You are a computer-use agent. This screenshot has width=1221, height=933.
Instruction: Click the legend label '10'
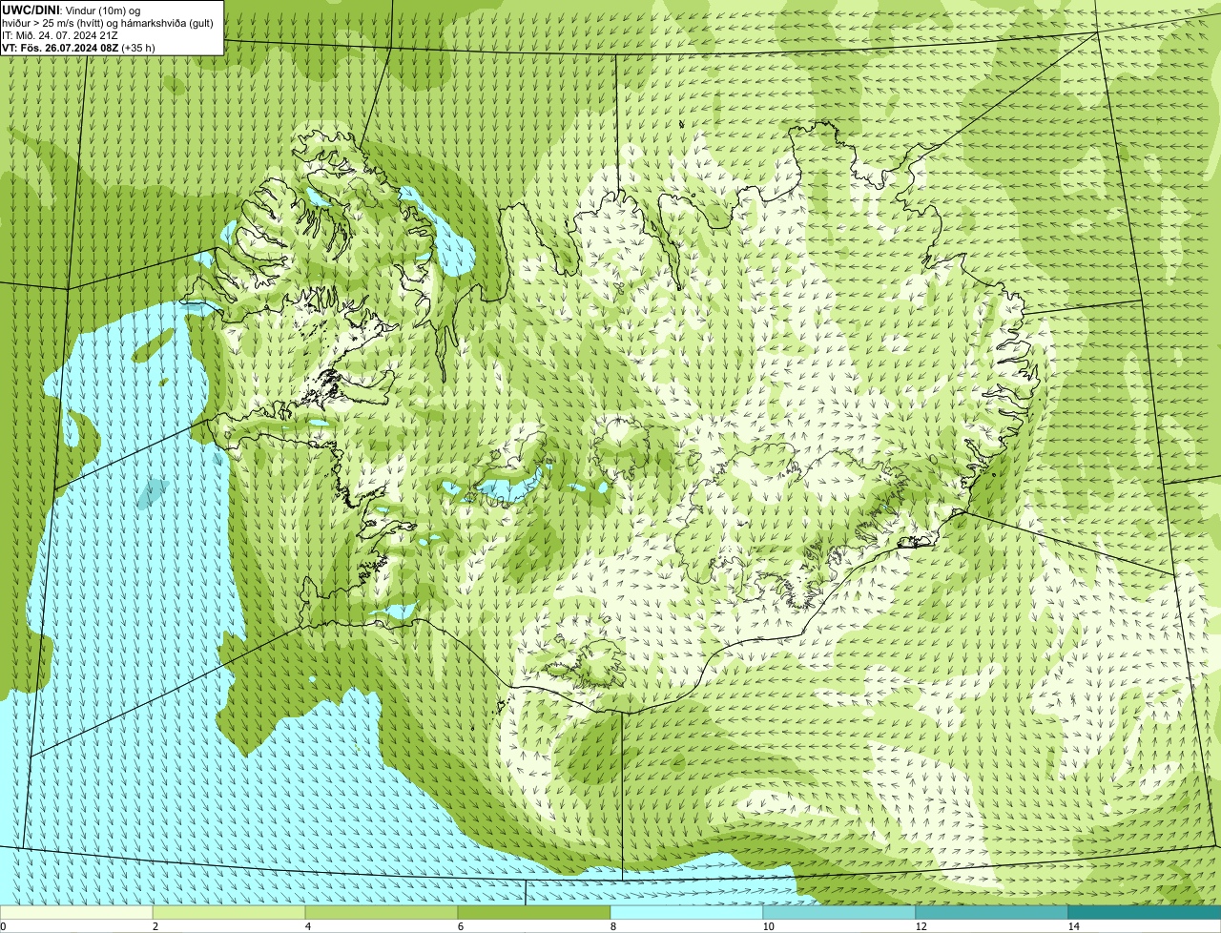(768, 926)
